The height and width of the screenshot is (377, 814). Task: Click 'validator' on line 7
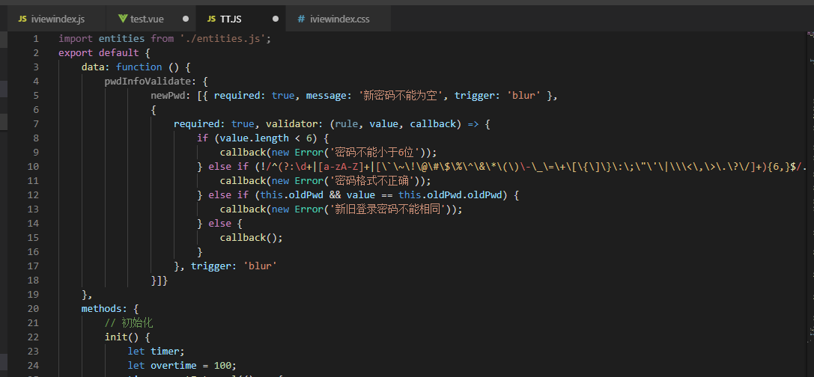click(291, 124)
